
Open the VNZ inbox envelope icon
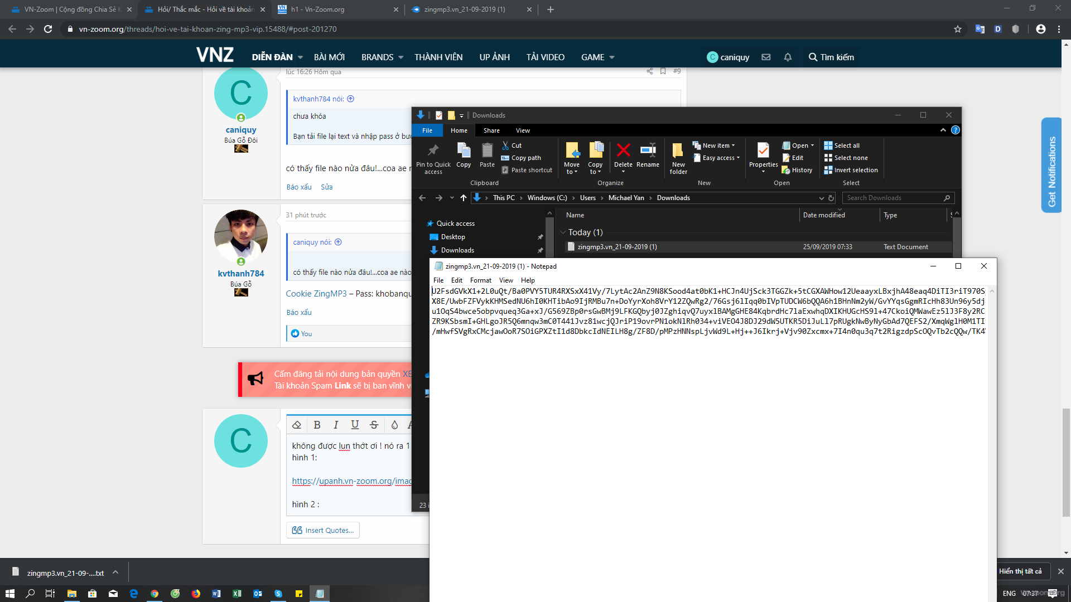pyautogui.click(x=766, y=57)
